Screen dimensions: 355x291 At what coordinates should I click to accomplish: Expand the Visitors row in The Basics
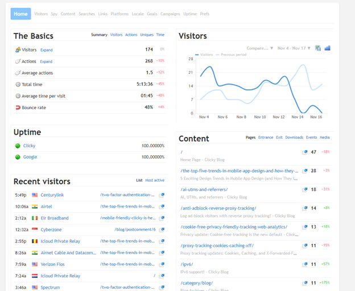[x=47, y=50]
